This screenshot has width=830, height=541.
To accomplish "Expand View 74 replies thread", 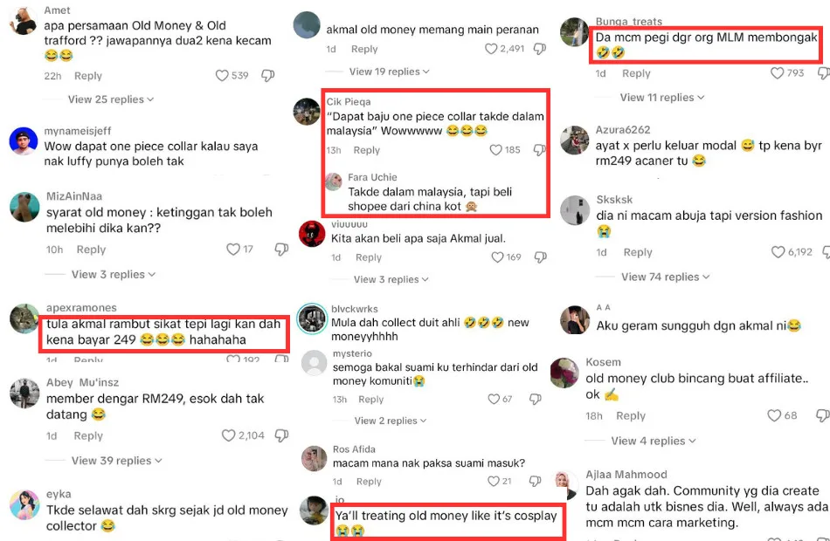I will 665,277.
